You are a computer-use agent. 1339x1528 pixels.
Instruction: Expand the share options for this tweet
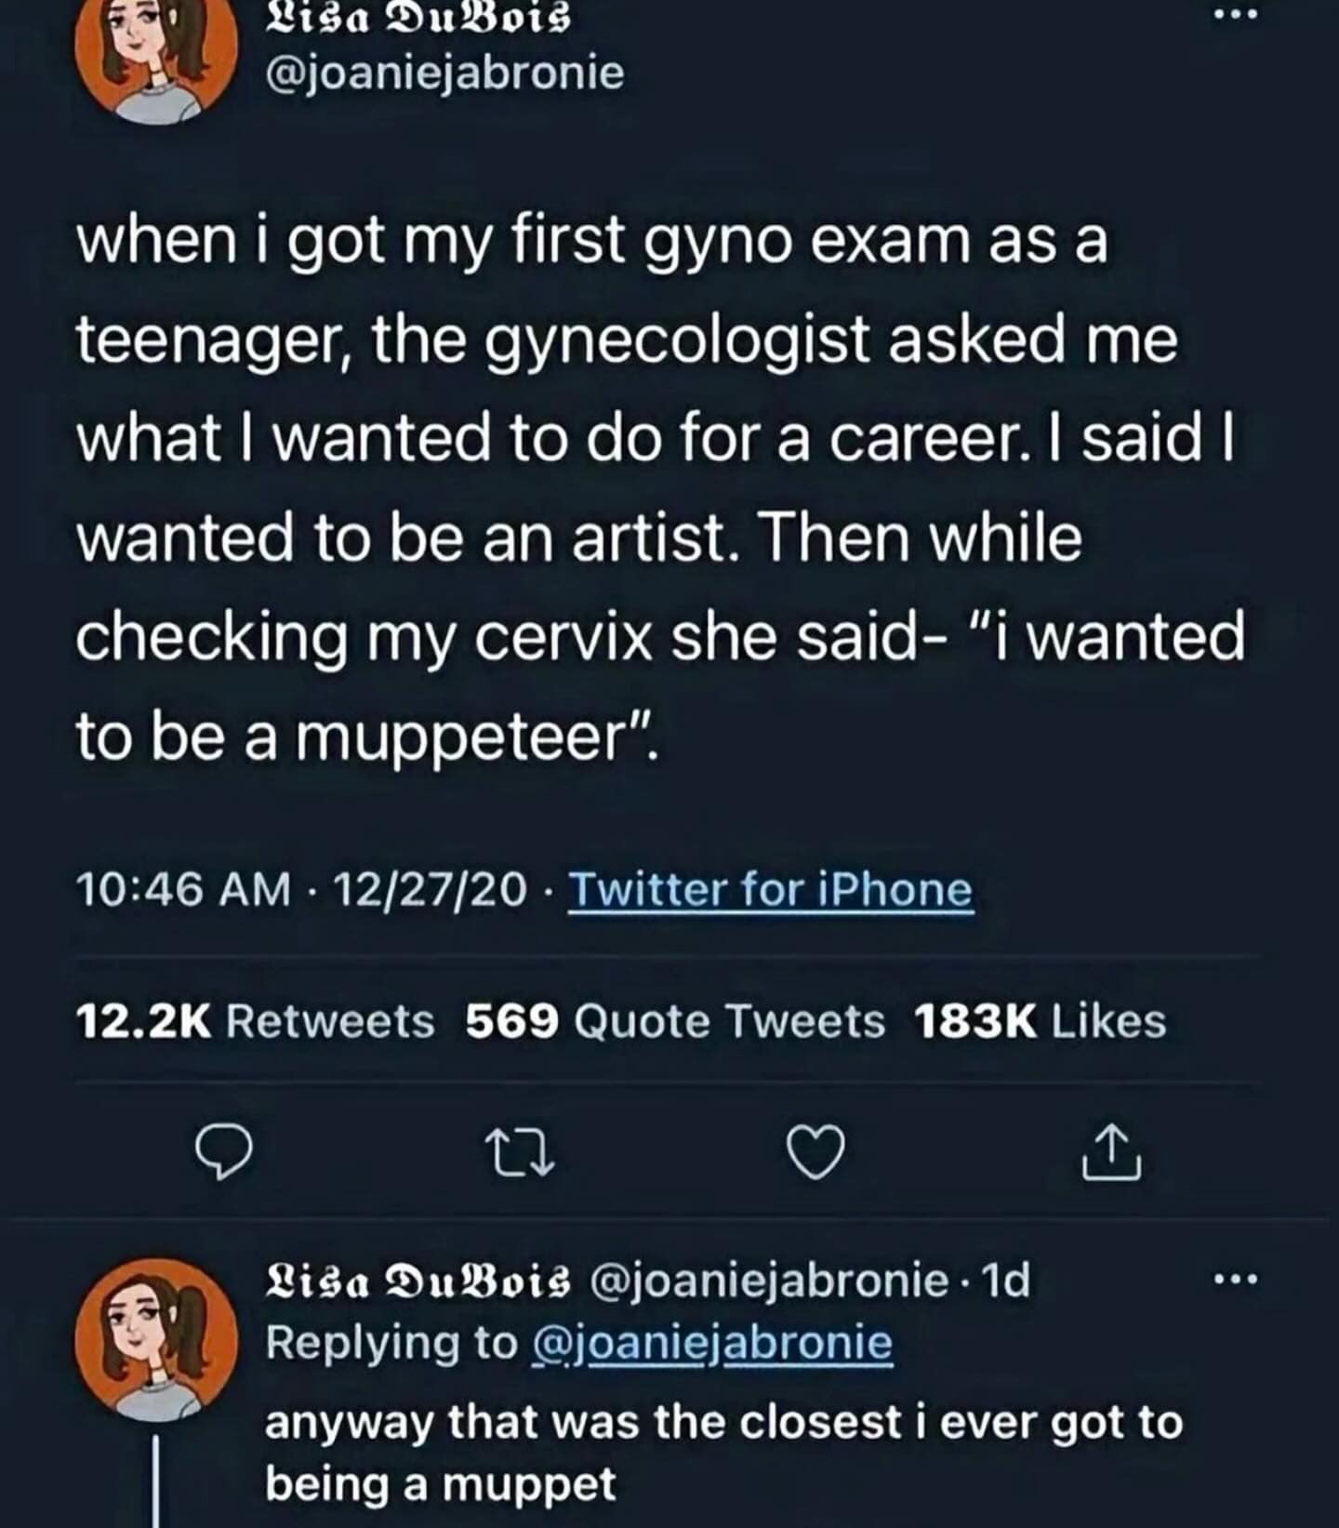tap(1118, 1158)
